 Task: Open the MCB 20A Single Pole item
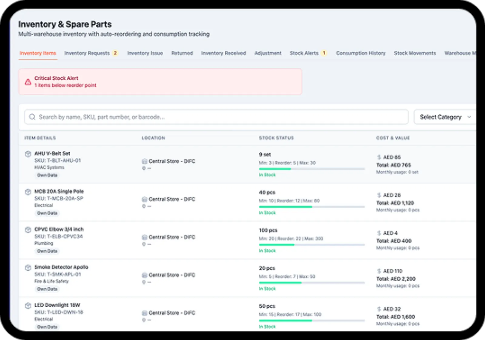(59, 191)
